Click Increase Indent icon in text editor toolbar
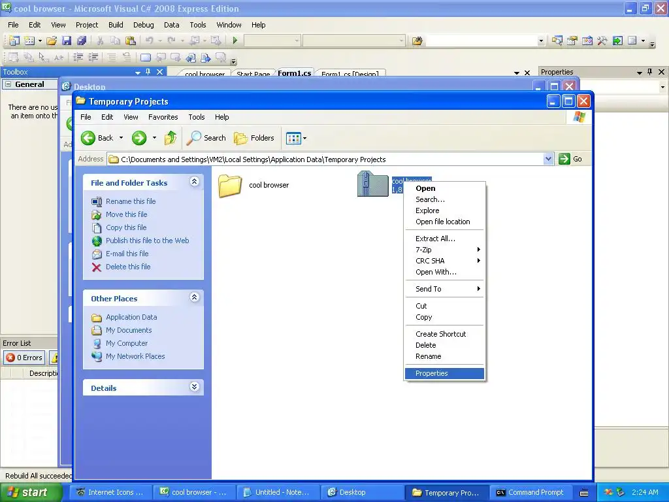669x502 pixels. click(93, 58)
